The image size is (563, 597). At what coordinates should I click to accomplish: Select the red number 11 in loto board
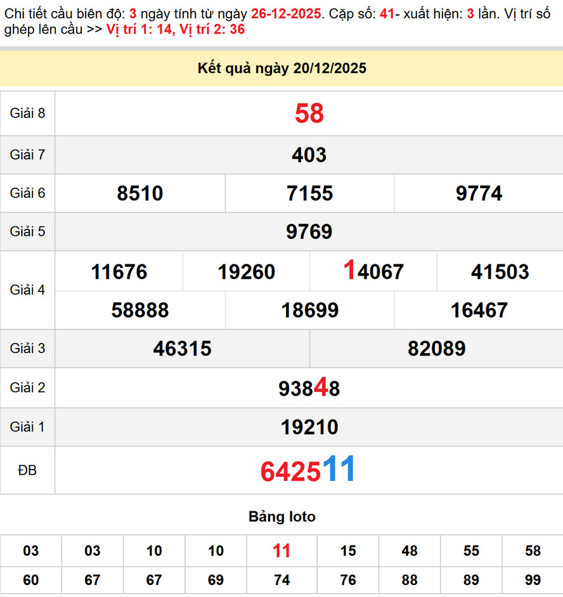click(x=281, y=551)
